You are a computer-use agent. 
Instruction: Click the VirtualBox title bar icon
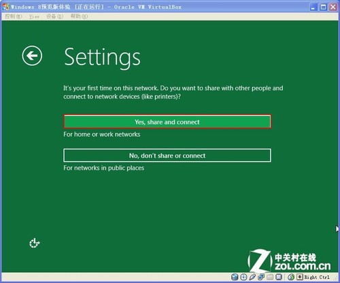(x=6, y=7)
